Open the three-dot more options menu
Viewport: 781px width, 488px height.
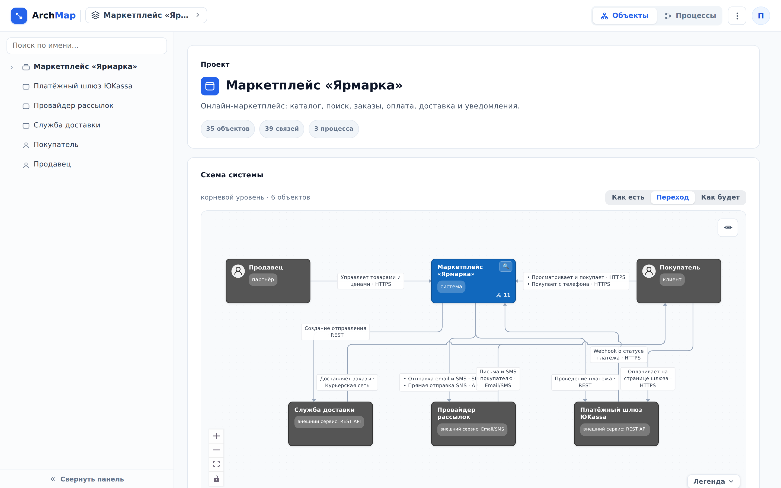pos(737,15)
